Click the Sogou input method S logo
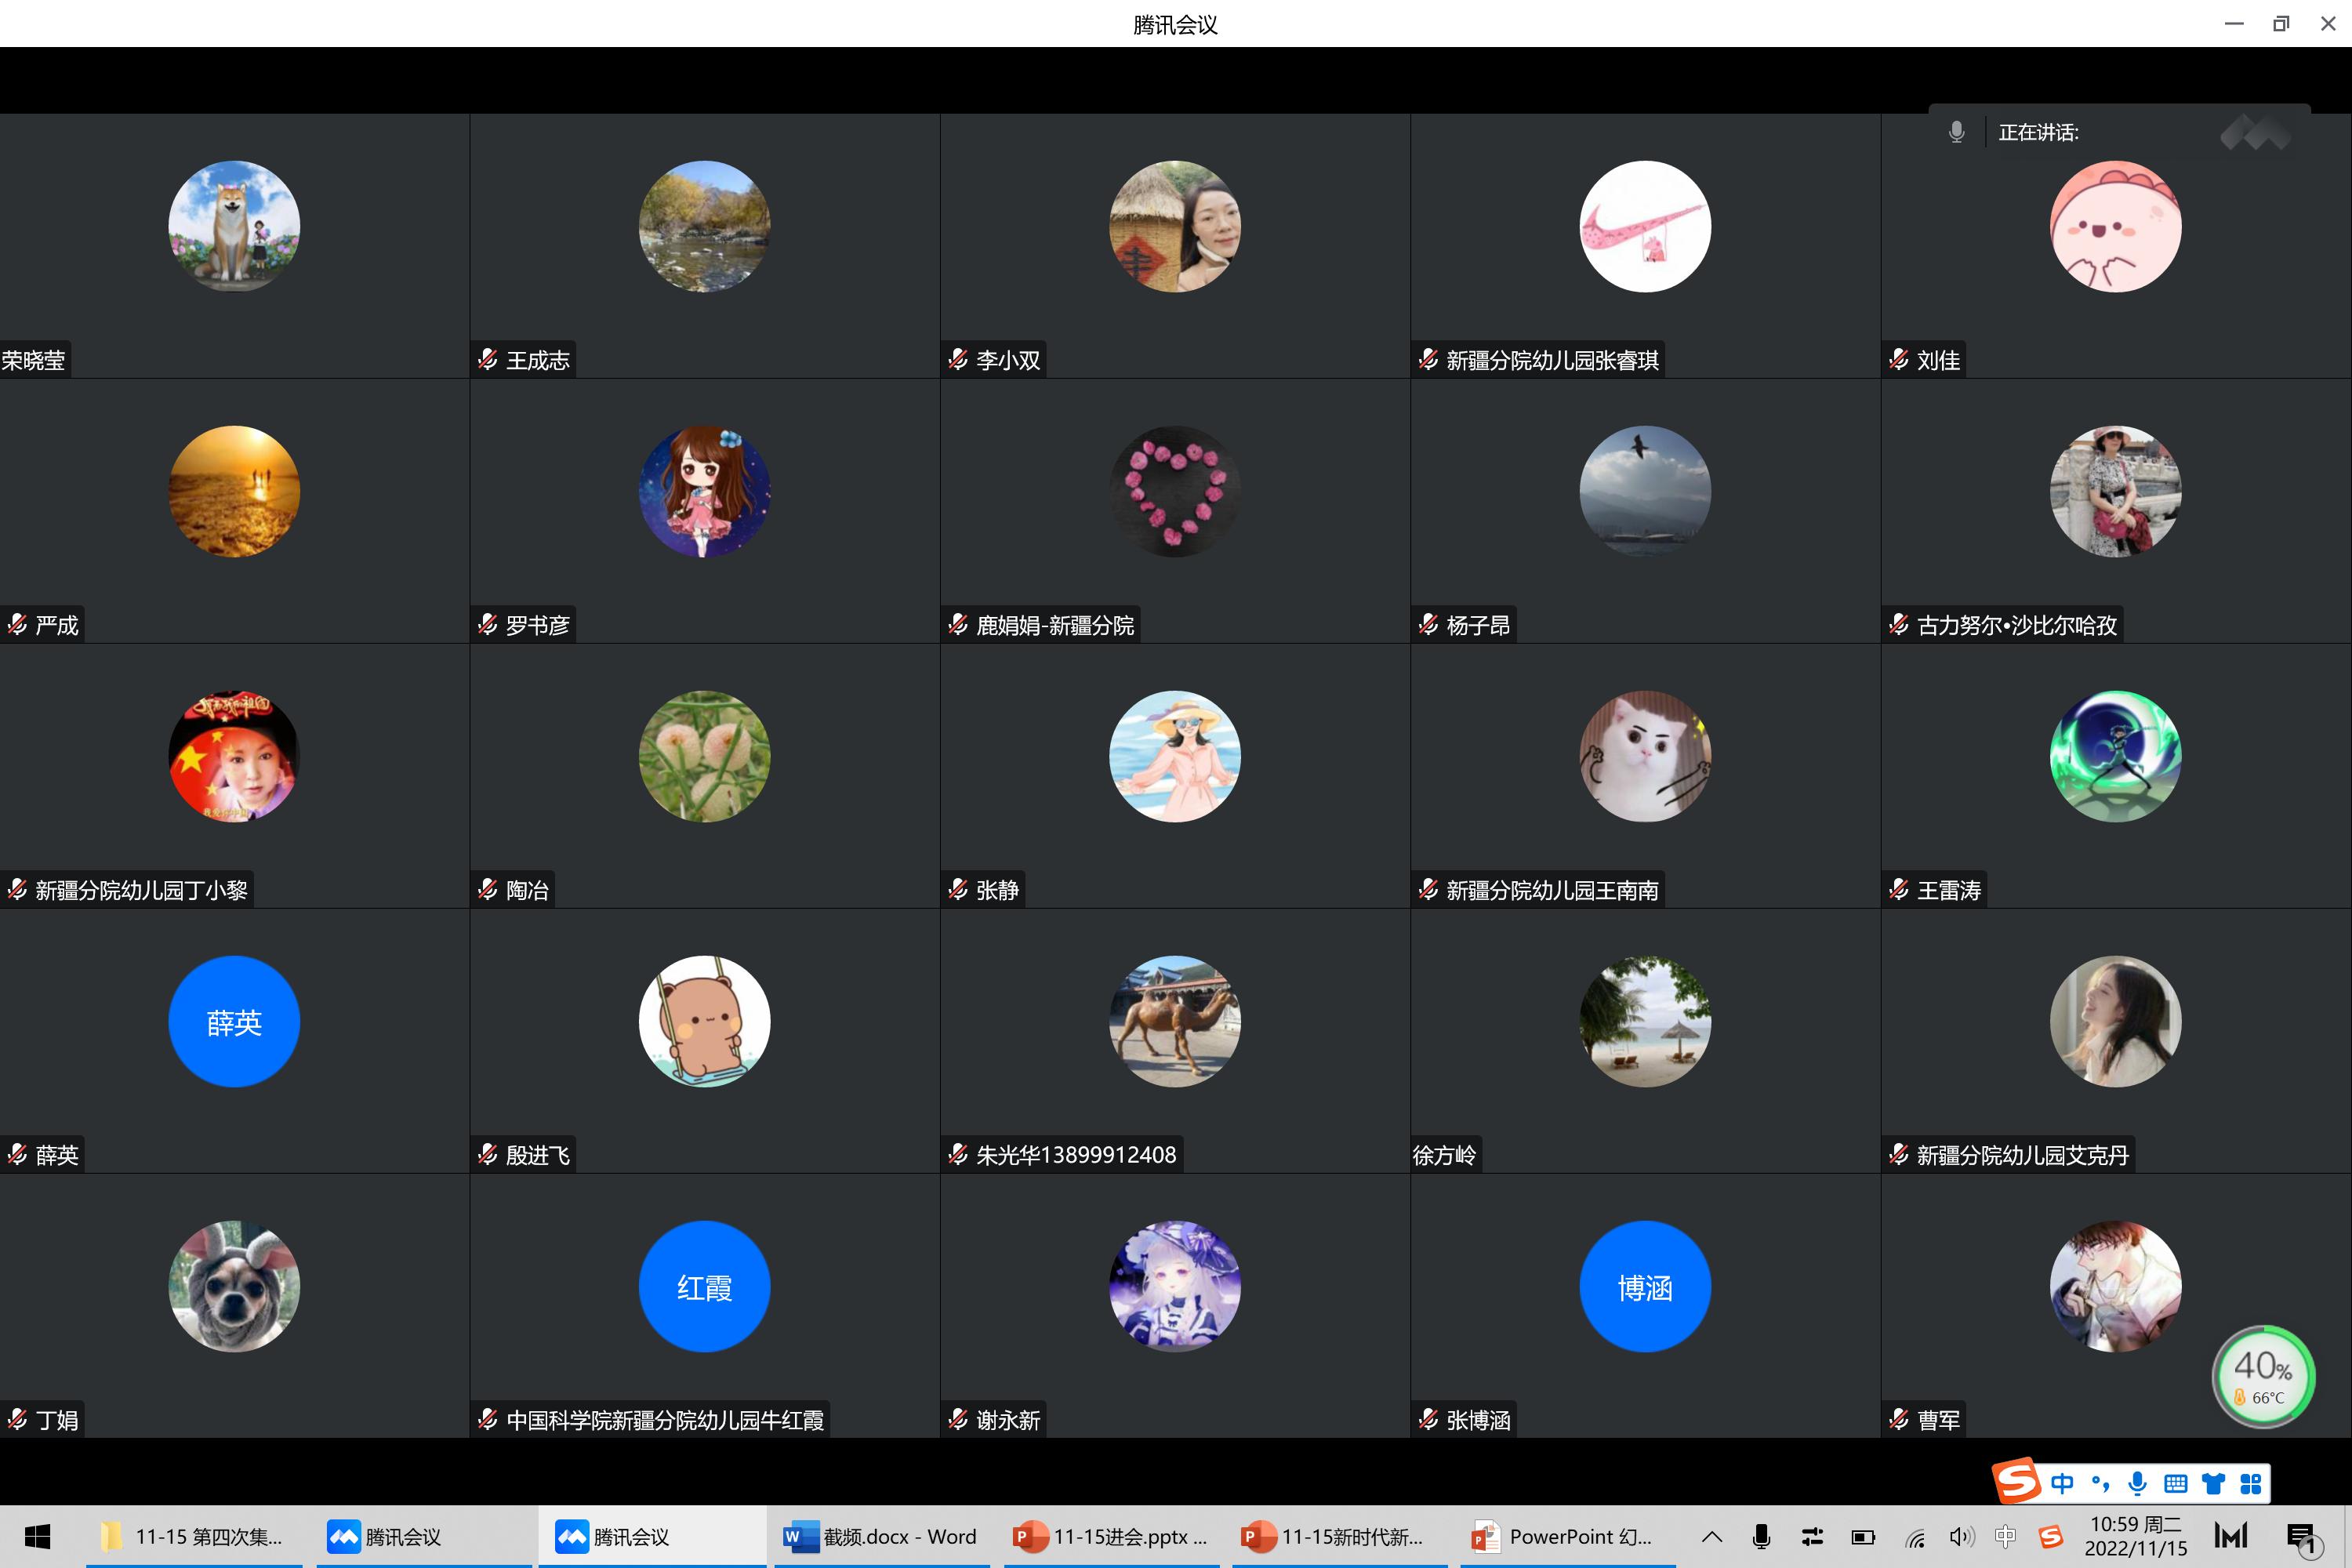2352x1568 pixels. 2017,1481
